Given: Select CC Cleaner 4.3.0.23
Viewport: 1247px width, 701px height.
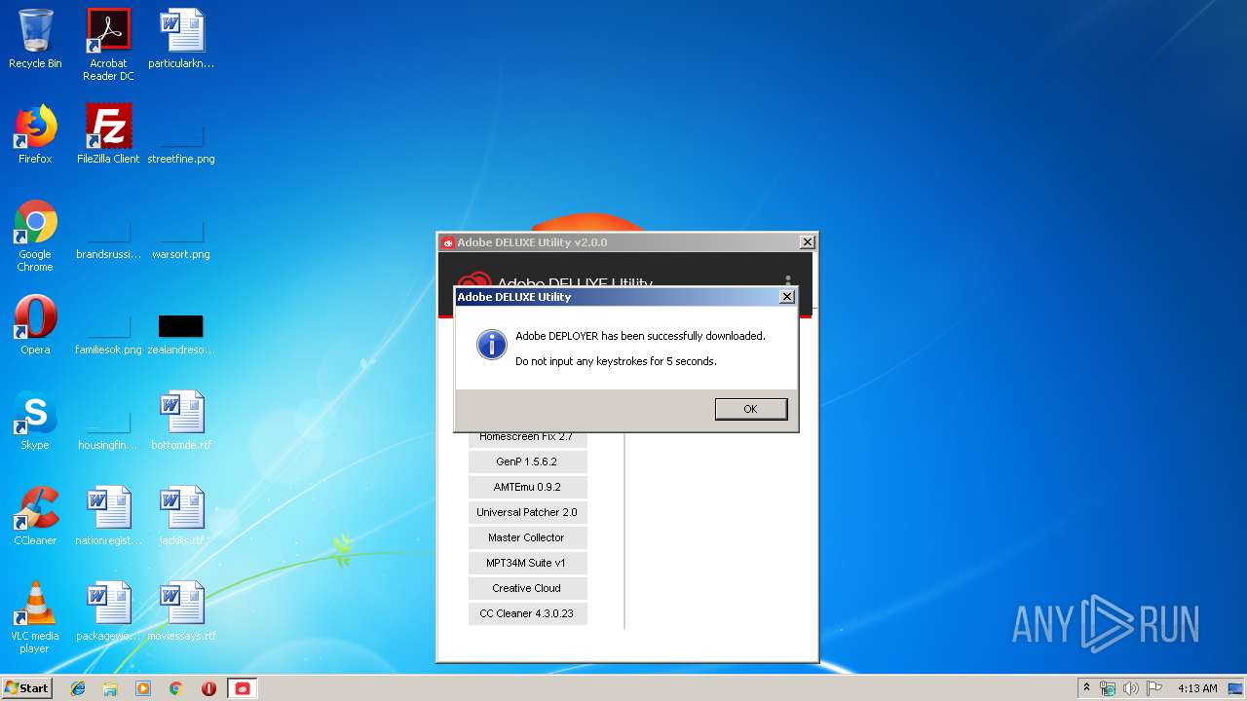Looking at the screenshot, I should pyautogui.click(x=527, y=613).
